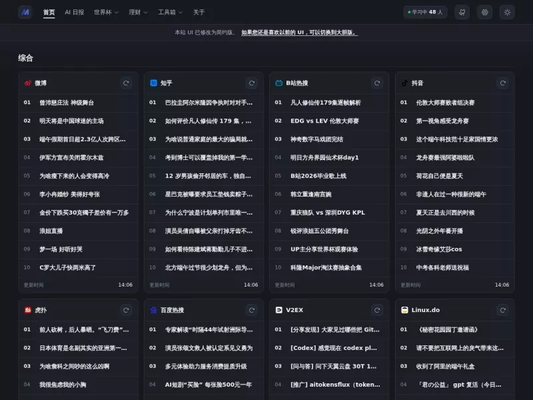Switch to the 大胆版 UI link

(299, 33)
